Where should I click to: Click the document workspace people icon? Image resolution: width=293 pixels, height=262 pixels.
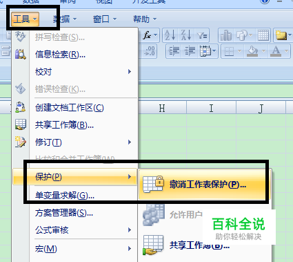coord(21,107)
